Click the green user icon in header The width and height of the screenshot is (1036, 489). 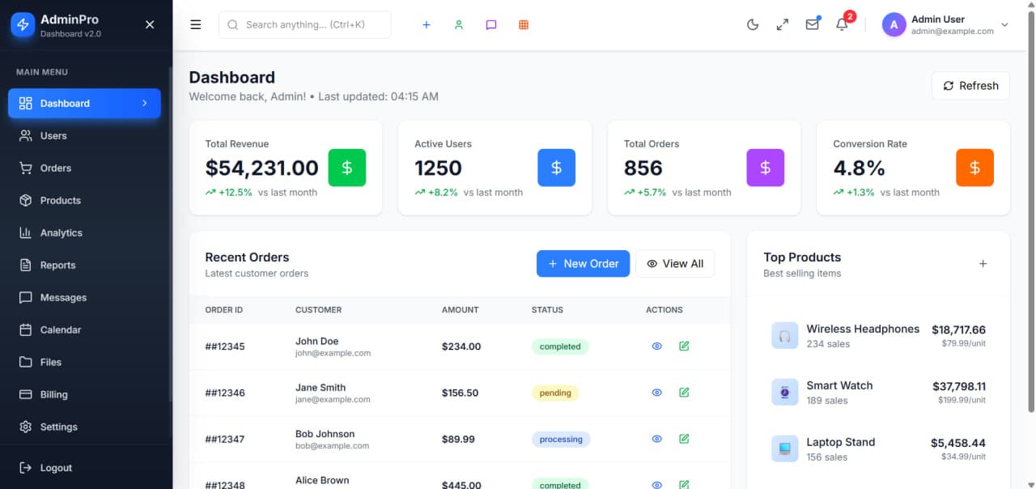point(459,25)
